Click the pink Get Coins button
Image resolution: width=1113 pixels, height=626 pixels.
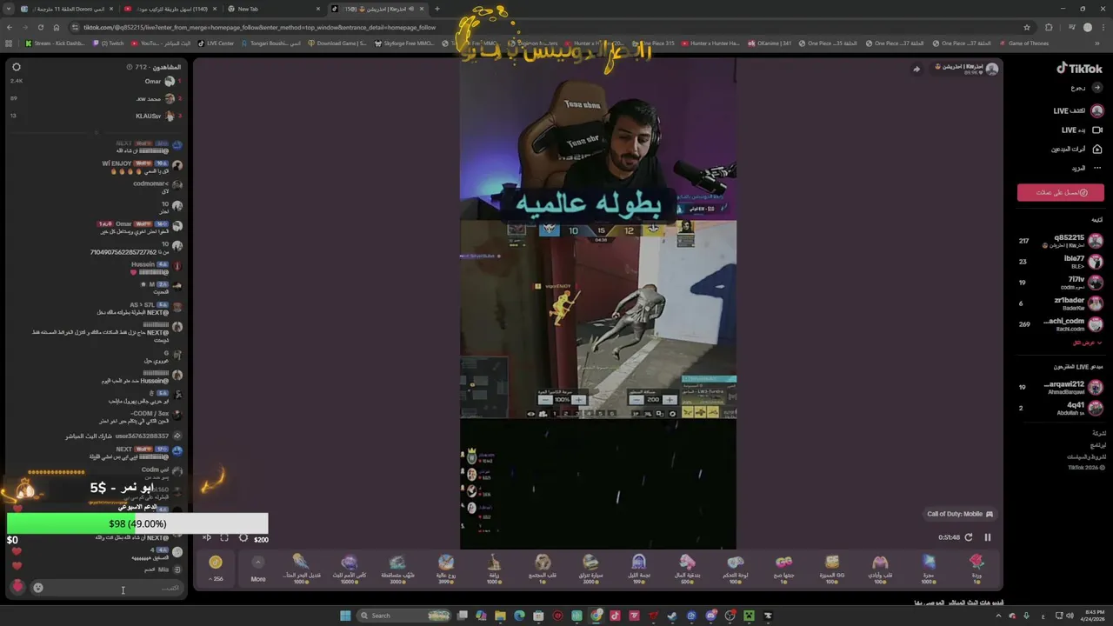(x=1060, y=193)
